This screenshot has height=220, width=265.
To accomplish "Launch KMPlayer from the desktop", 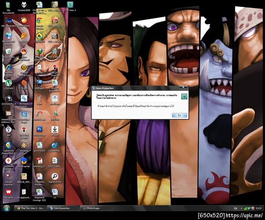I will tap(39, 85).
